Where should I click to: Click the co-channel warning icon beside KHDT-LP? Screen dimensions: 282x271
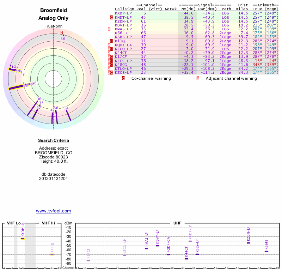tap(111, 17)
